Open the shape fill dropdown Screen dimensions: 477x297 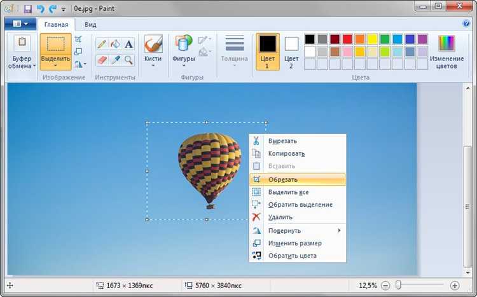[205, 52]
